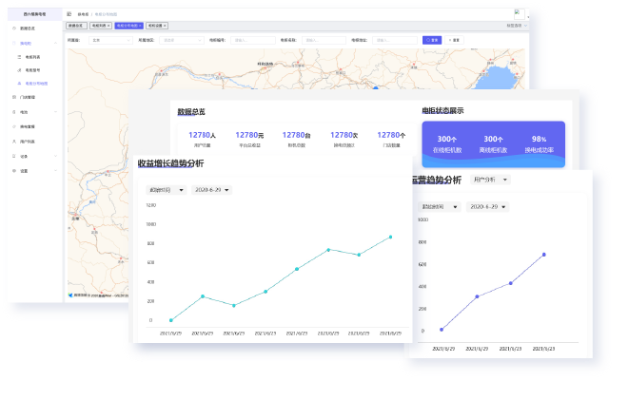This screenshot has width=629, height=400.
Task: Switch to the 数据总览 tab
Action: 76,26
